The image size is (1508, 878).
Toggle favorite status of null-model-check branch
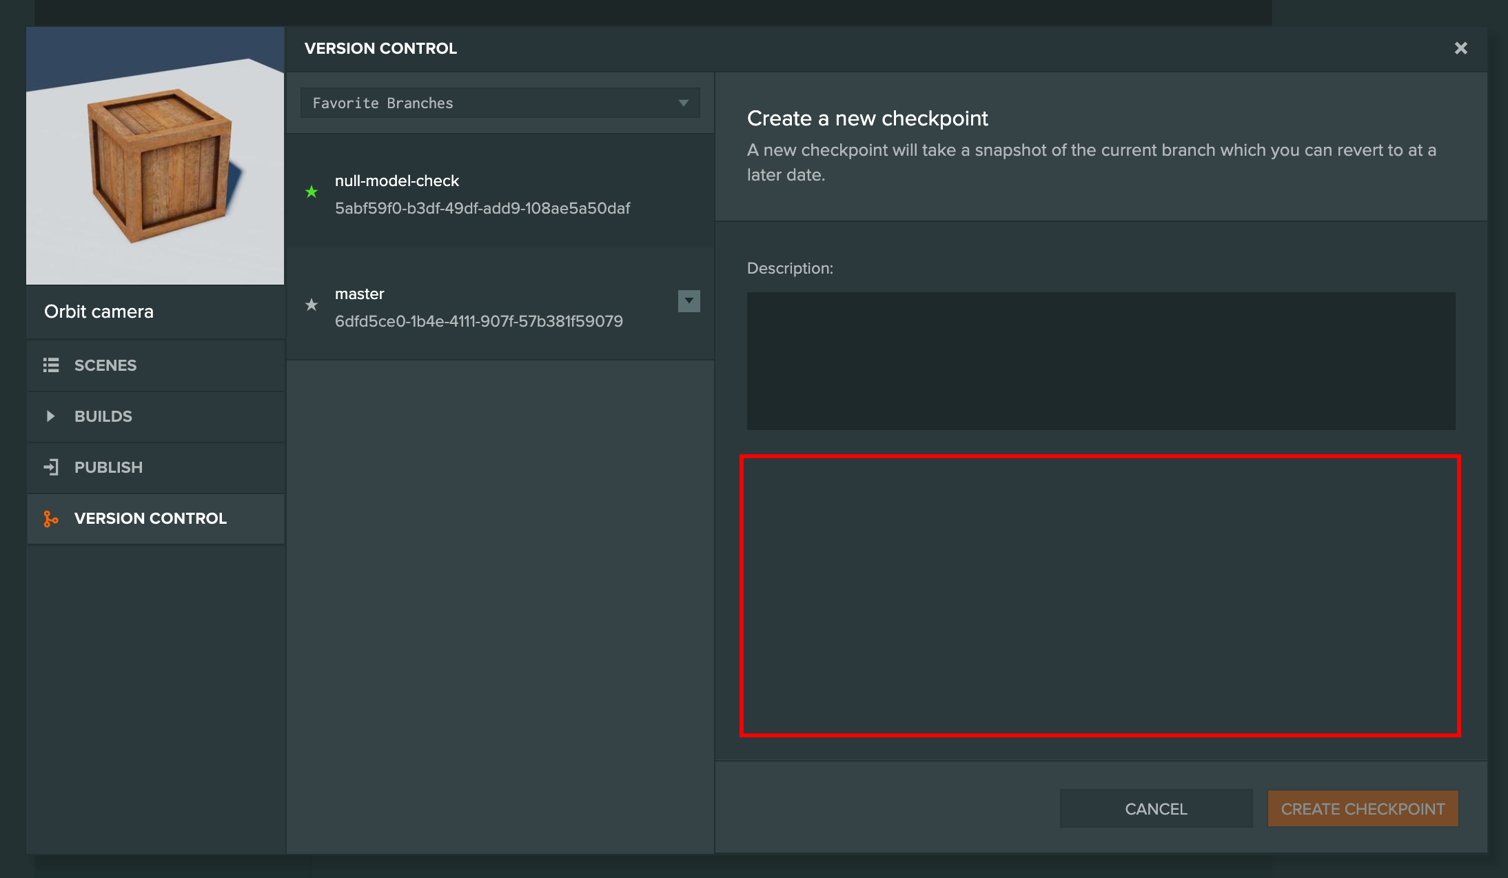coord(312,192)
